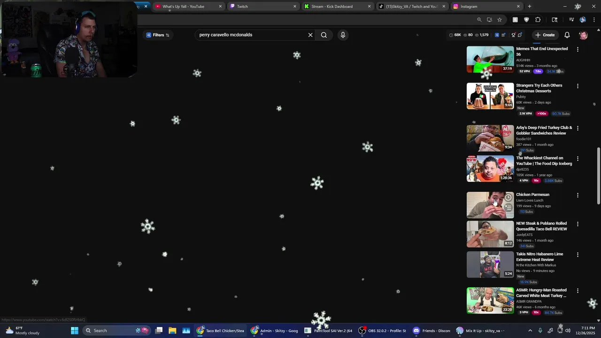Open options for 'Memes That End Unexpected 36'

(x=578, y=49)
